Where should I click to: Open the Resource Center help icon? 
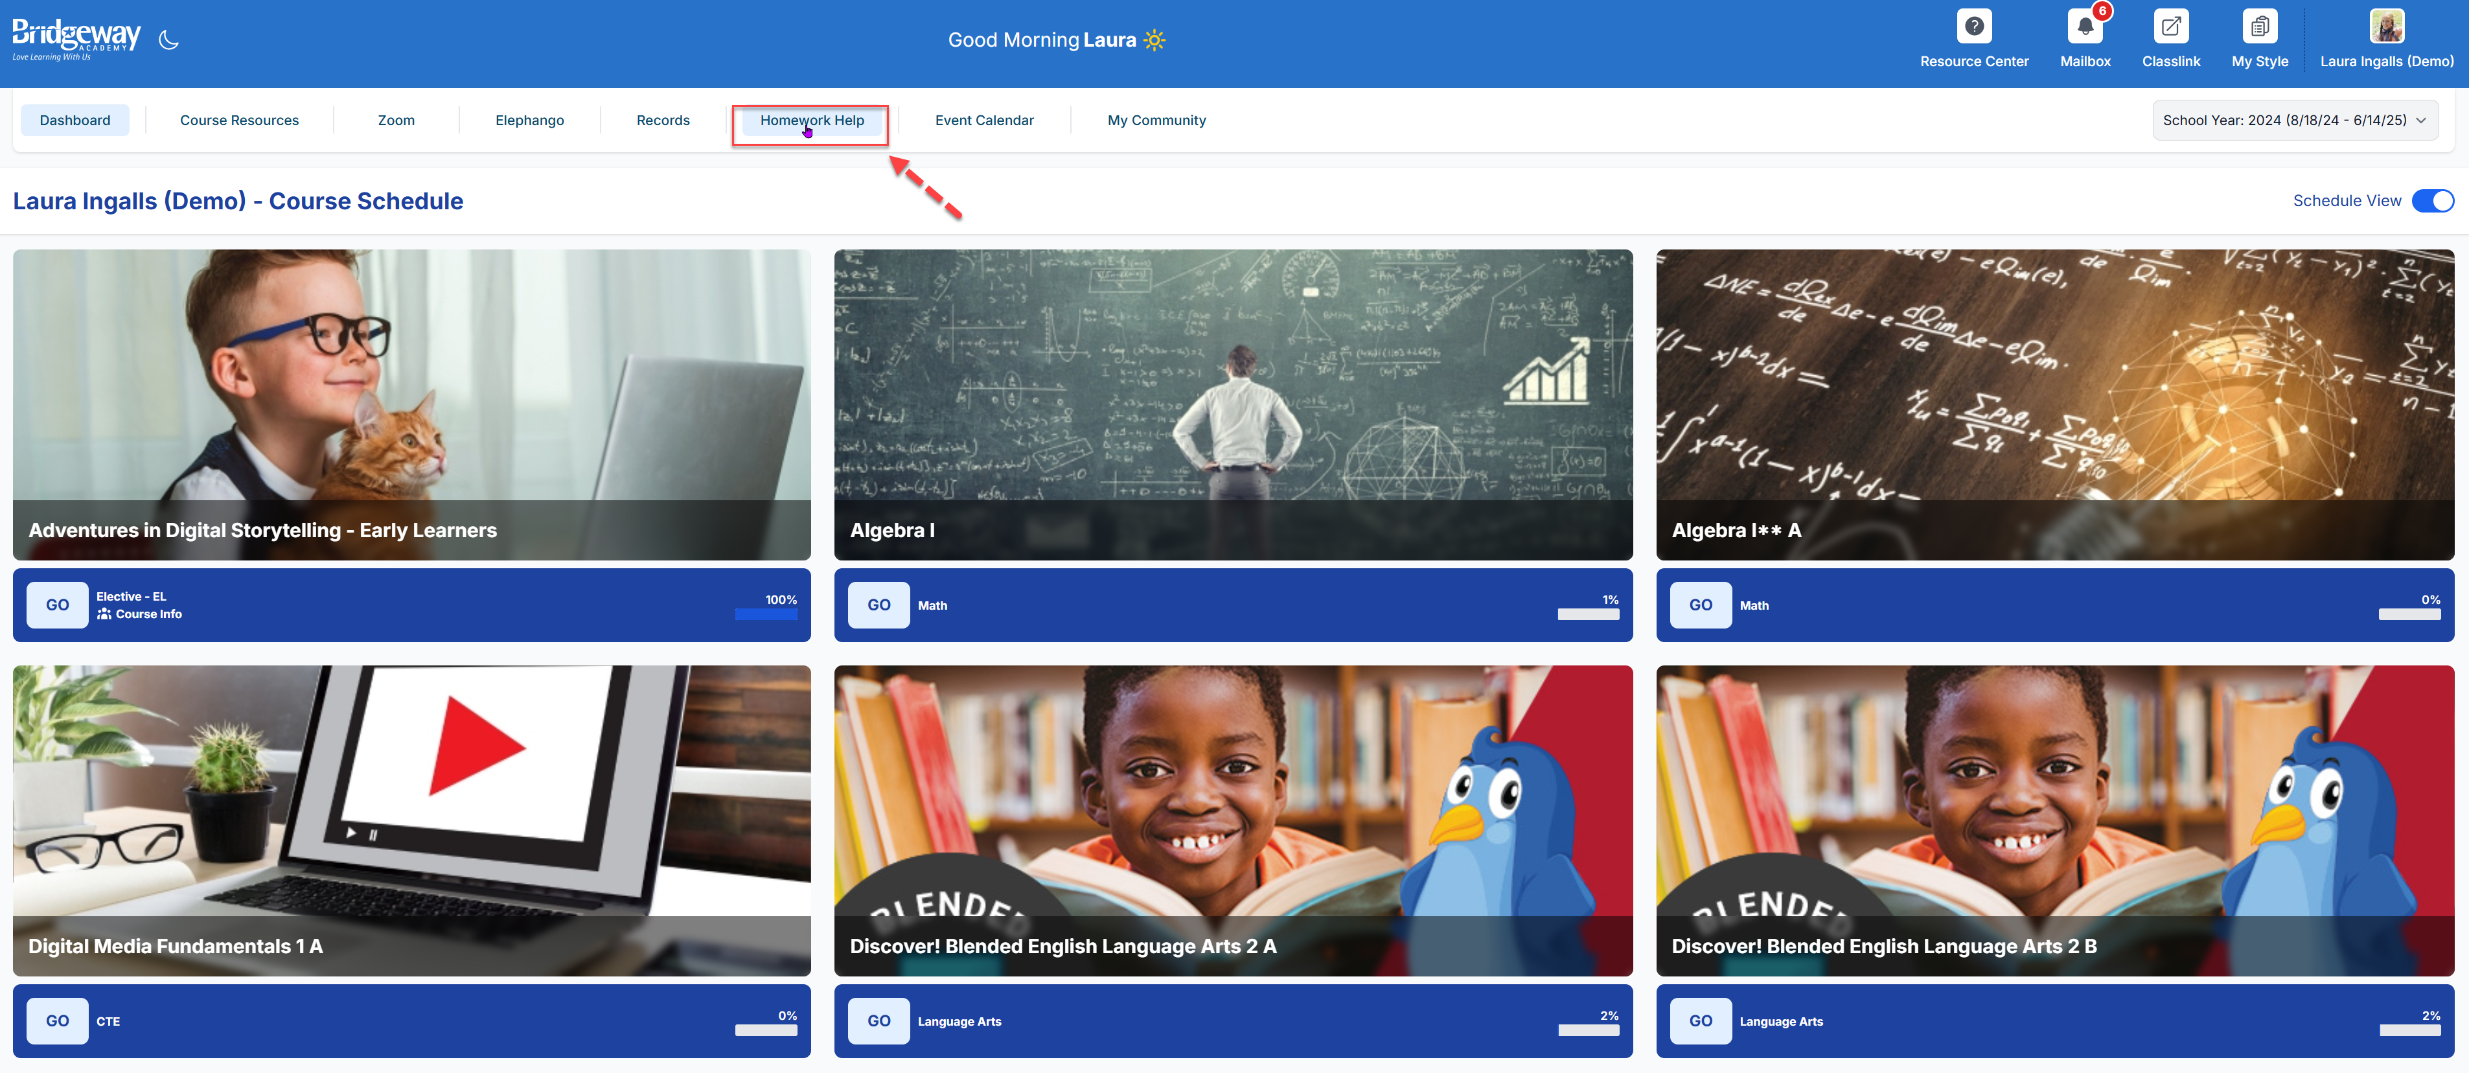point(1973,27)
